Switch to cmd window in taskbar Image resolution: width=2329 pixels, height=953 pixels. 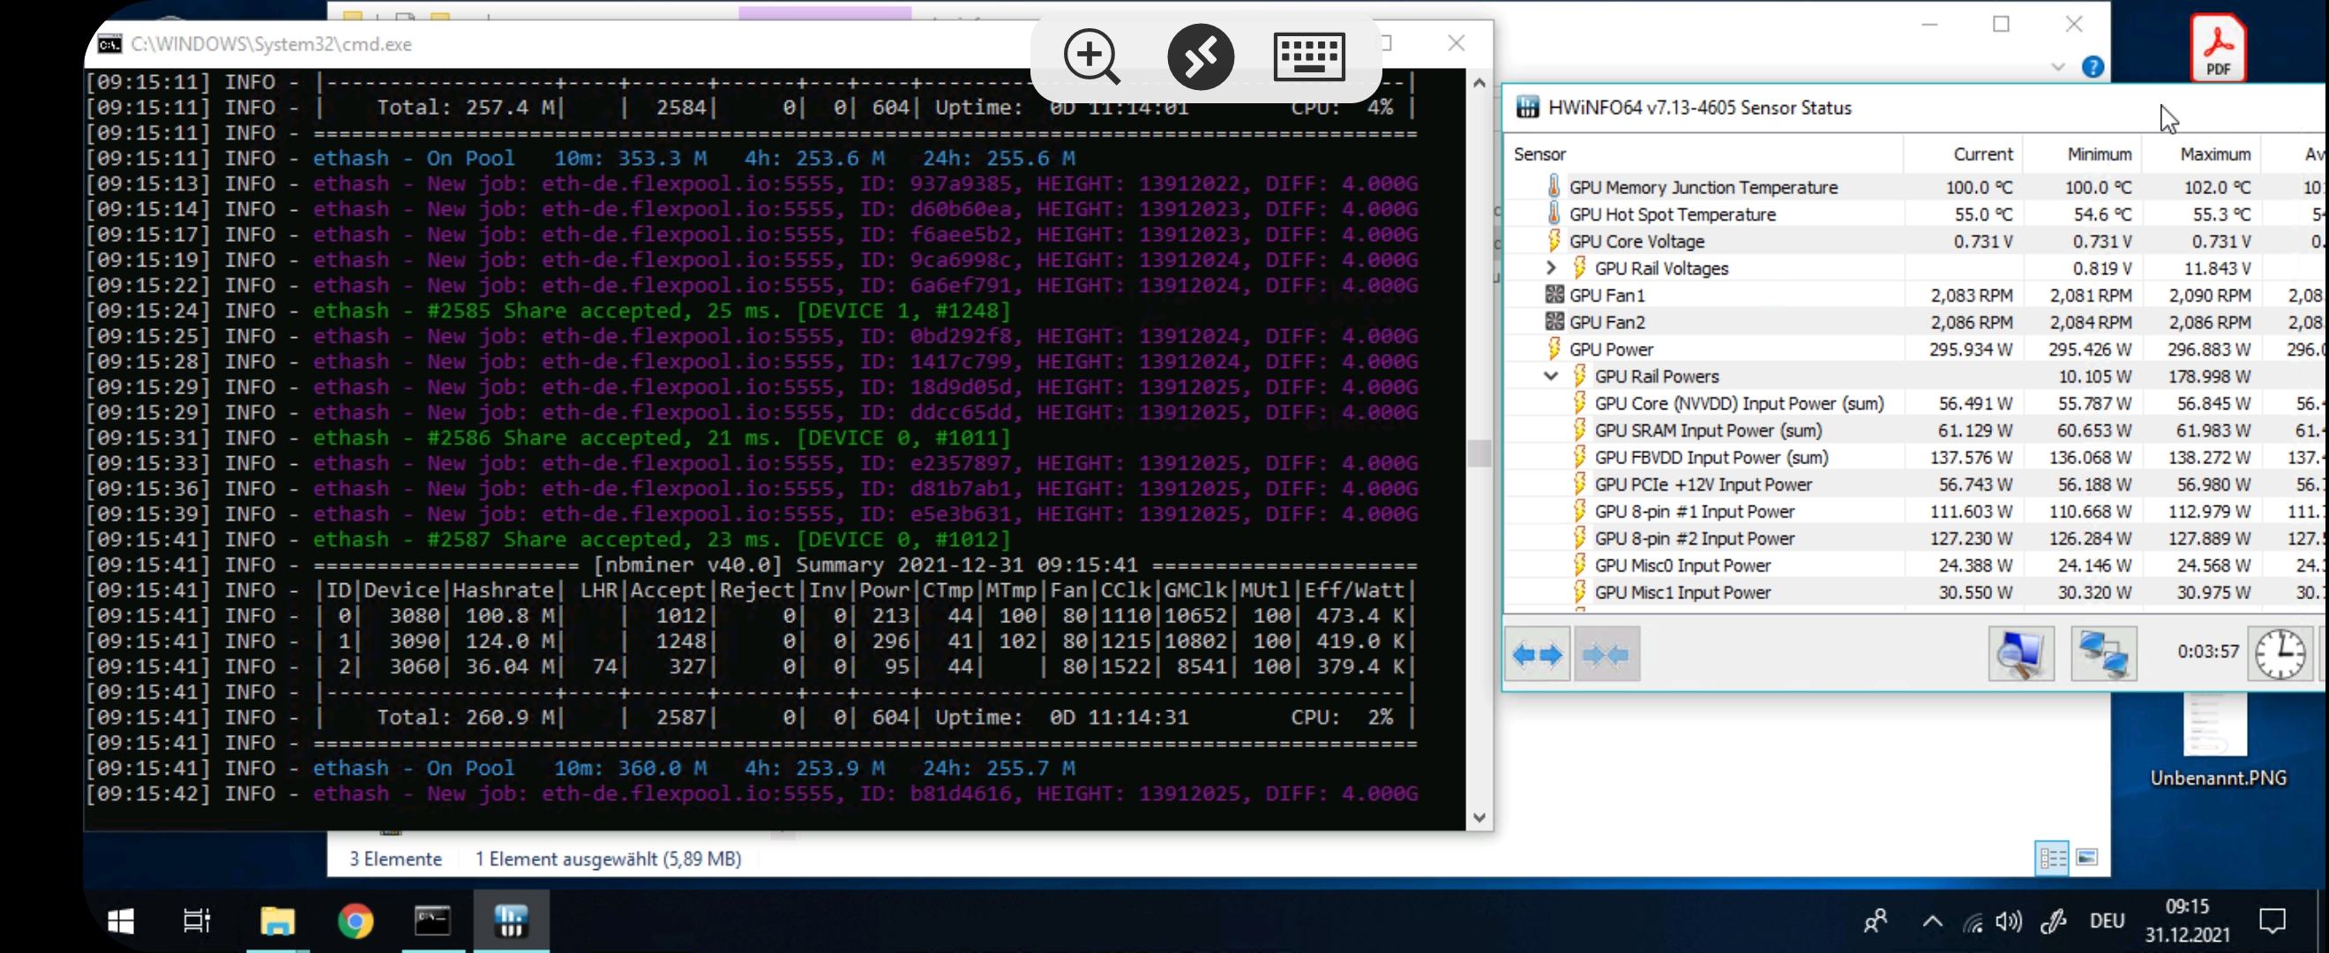click(x=432, y=921)
